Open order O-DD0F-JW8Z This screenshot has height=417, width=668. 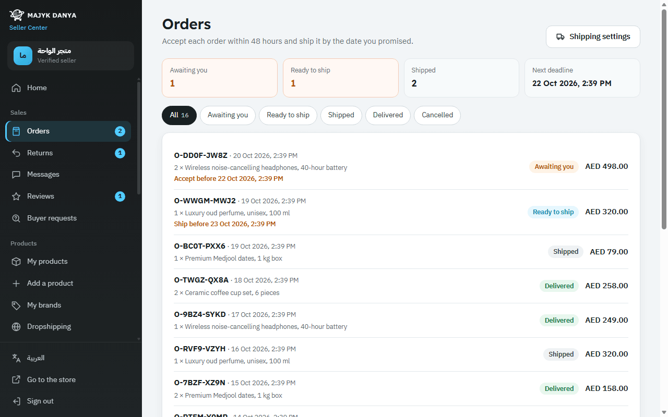click(x=401, y=167)
